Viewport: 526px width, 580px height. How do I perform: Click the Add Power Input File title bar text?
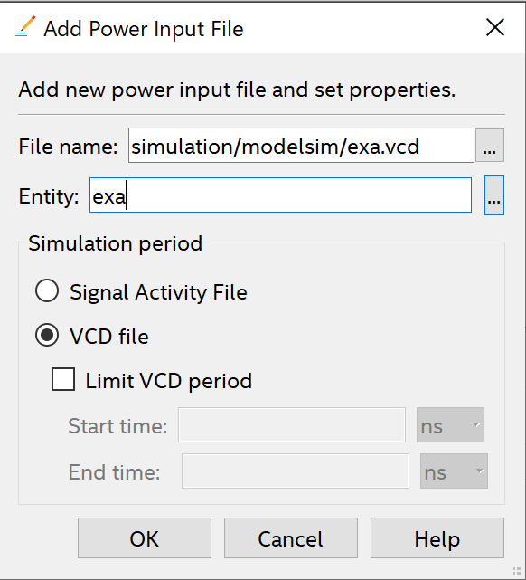tap(144, 29)
